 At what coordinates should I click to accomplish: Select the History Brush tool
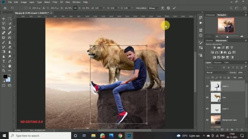(x=3, y=47)
